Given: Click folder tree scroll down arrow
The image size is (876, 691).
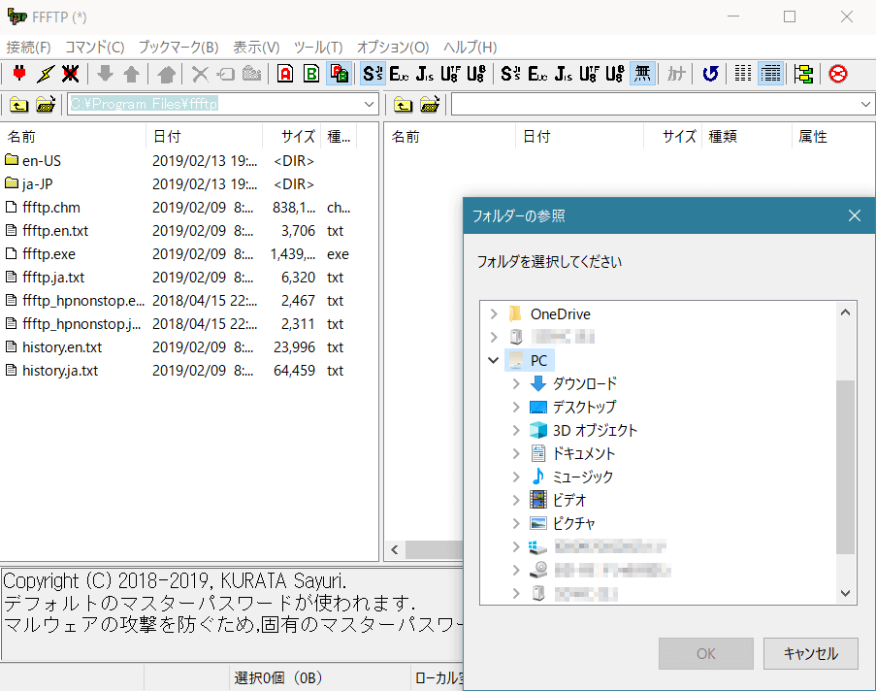Looking at the screenshot, I should (x=845, y=593).
